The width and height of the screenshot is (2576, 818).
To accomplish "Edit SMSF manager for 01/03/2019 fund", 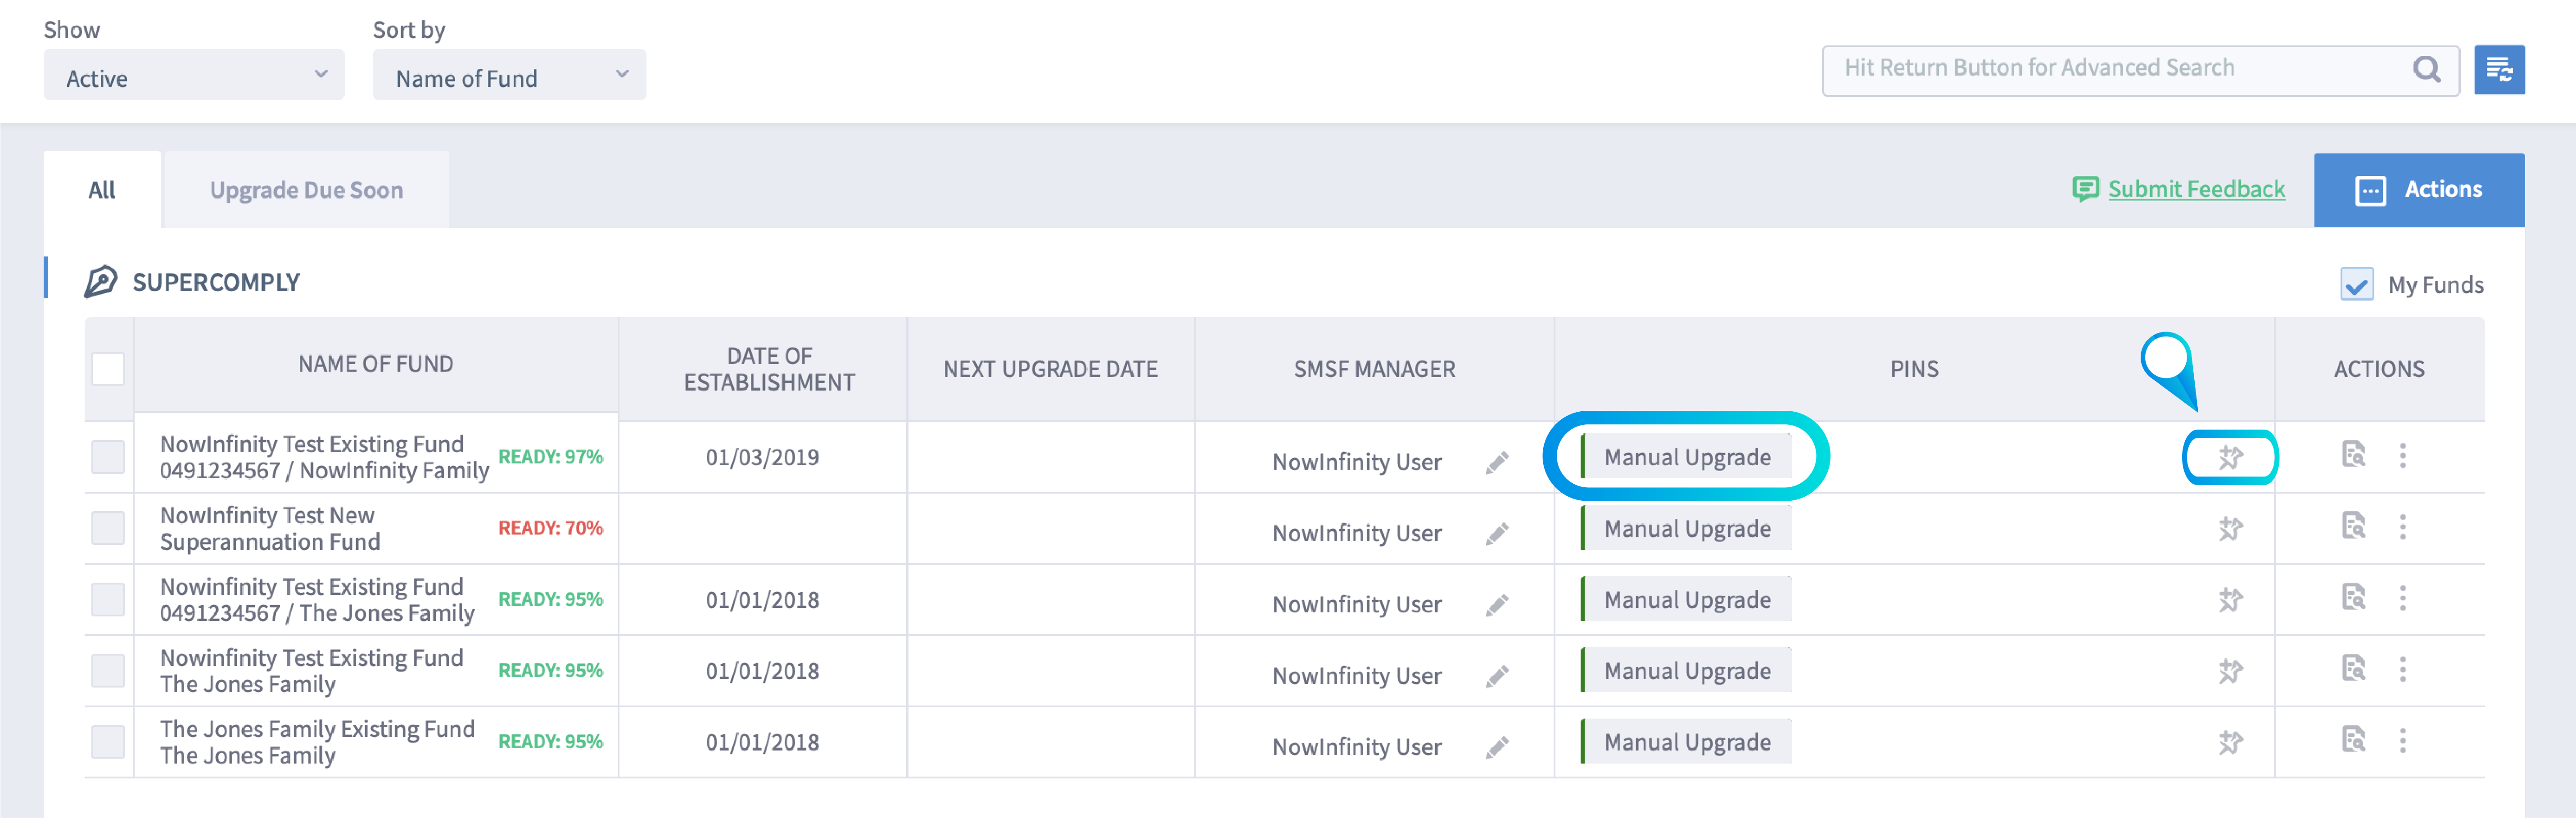I will pos(1497,462).
